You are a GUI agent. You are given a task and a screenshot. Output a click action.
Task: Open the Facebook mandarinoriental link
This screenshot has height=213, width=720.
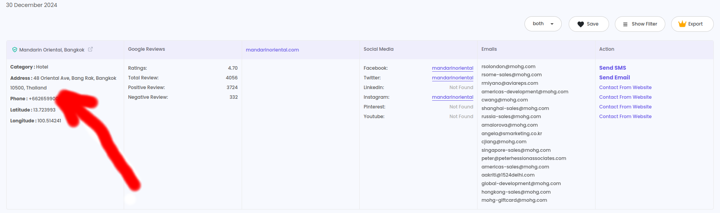(x=452, y=68)
